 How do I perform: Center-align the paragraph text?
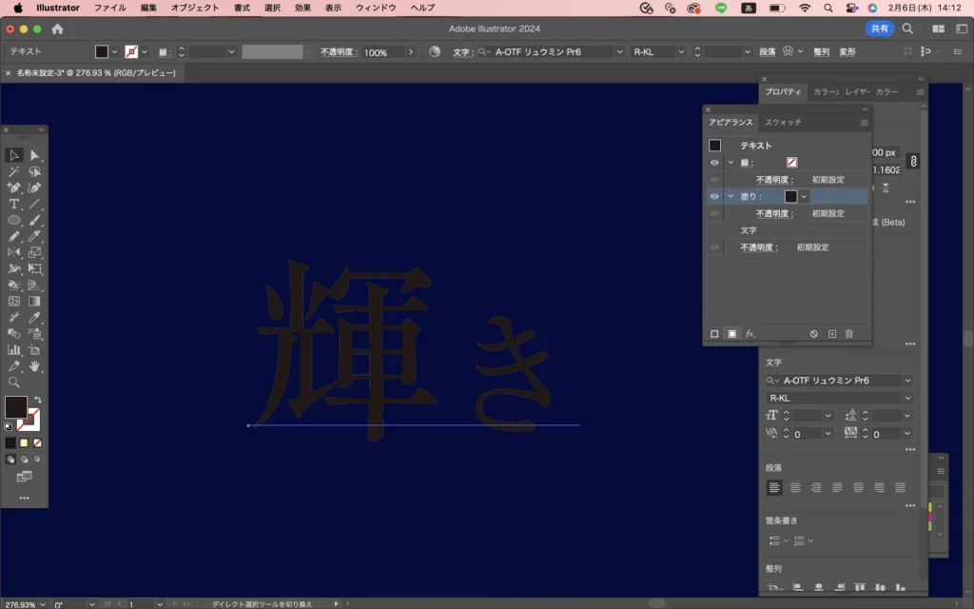[796, 487]
